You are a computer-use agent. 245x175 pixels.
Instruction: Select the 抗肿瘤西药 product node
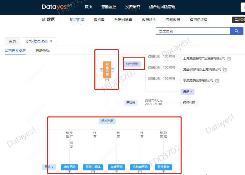click(140, 167)
